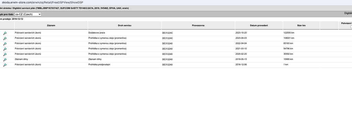Open details icon for 2023-10-20 record
The width and height of the screenshot is (352, 135).
tap(5, 33)
